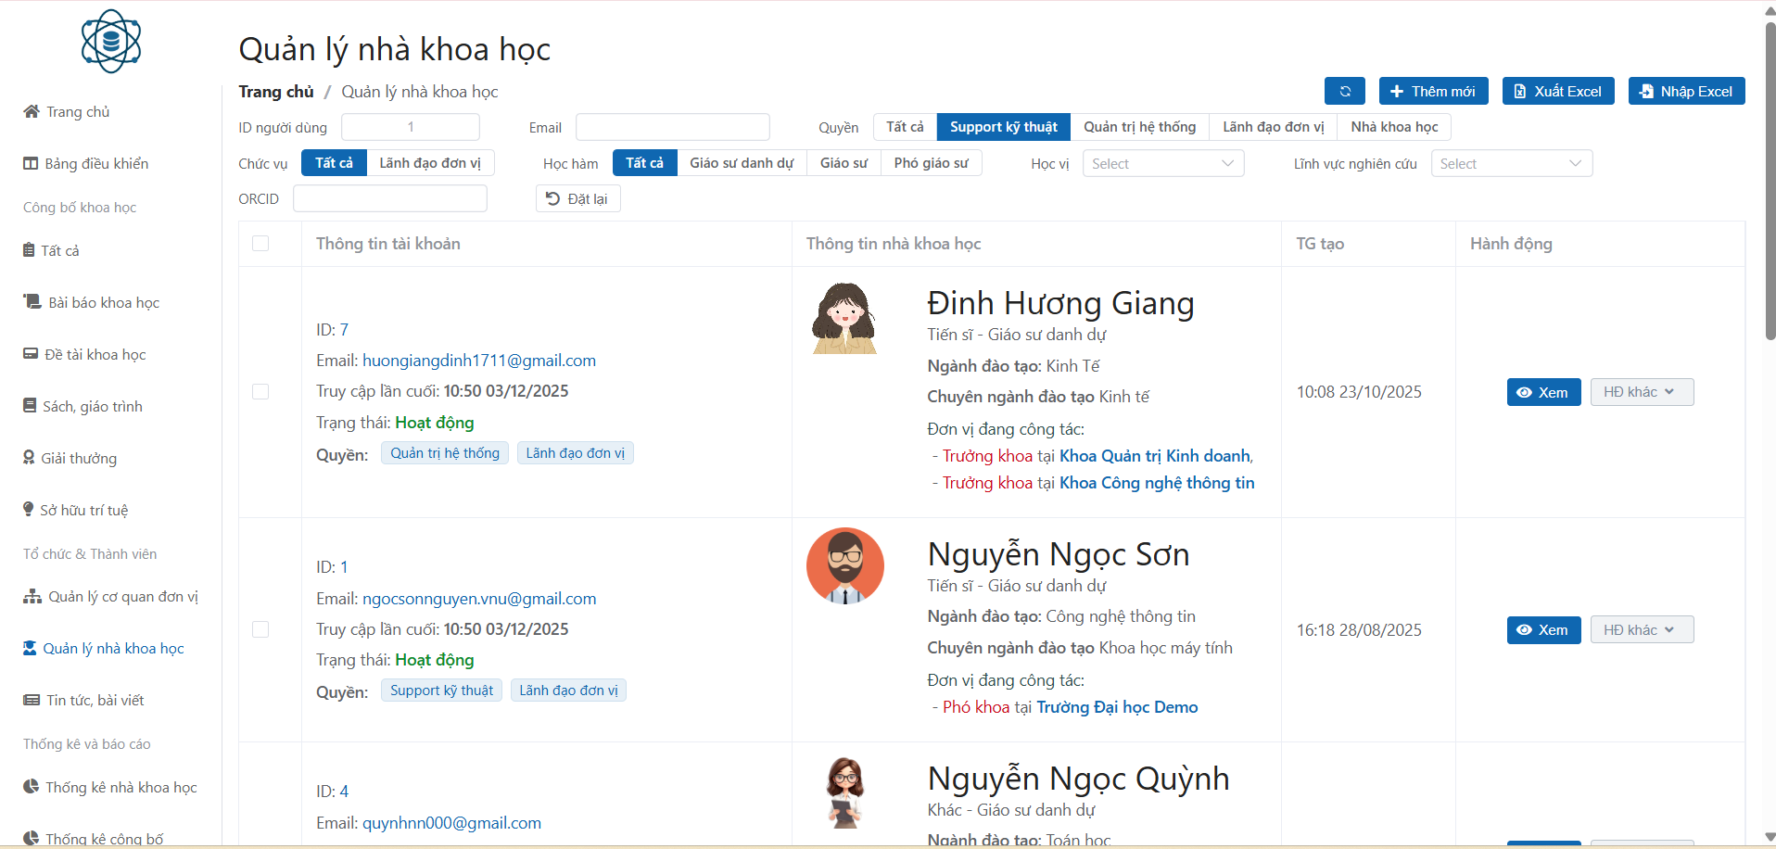Check the row checkbox for Đinh Hương Giang

pyautogui.click(x=260, y=392)
